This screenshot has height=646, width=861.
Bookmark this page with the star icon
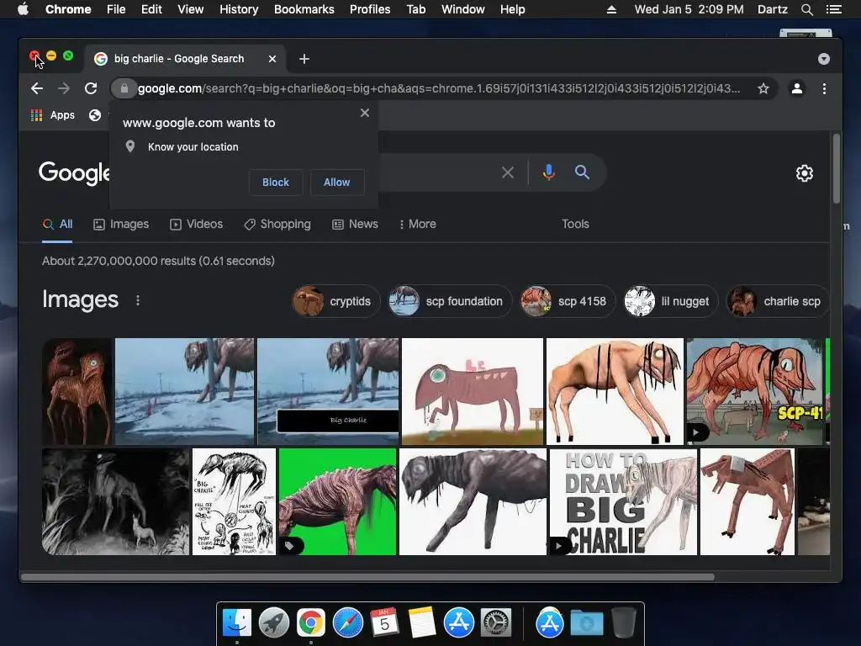click(763, 88)
